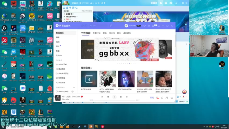The width and height of the screenshot is (229, 129).
Task: Open the baby photo playlist
Action: click(x=164, y=79)
